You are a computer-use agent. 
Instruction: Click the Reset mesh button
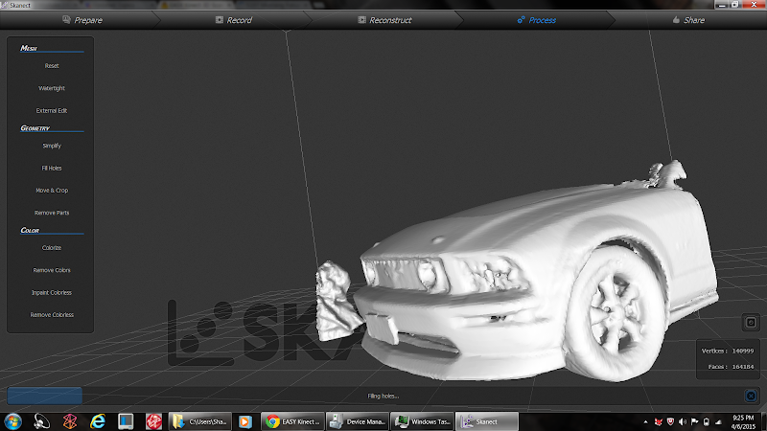tap(52, 66)
